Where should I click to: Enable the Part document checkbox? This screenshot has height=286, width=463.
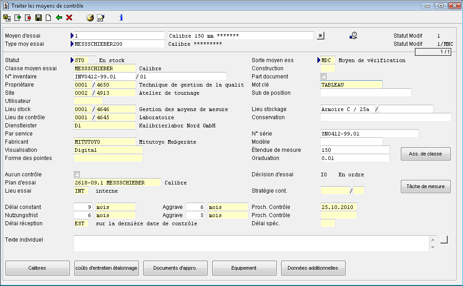pyautogui.click(x=323, y=77)
